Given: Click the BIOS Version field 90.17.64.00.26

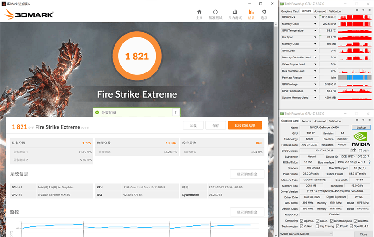Looking at the screenshot, I should (324, 151).
